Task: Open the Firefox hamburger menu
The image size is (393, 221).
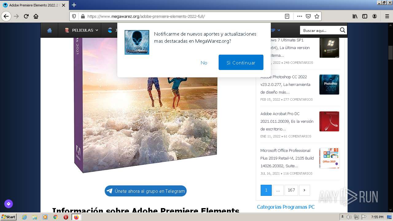Action: (x=387, y=16)
